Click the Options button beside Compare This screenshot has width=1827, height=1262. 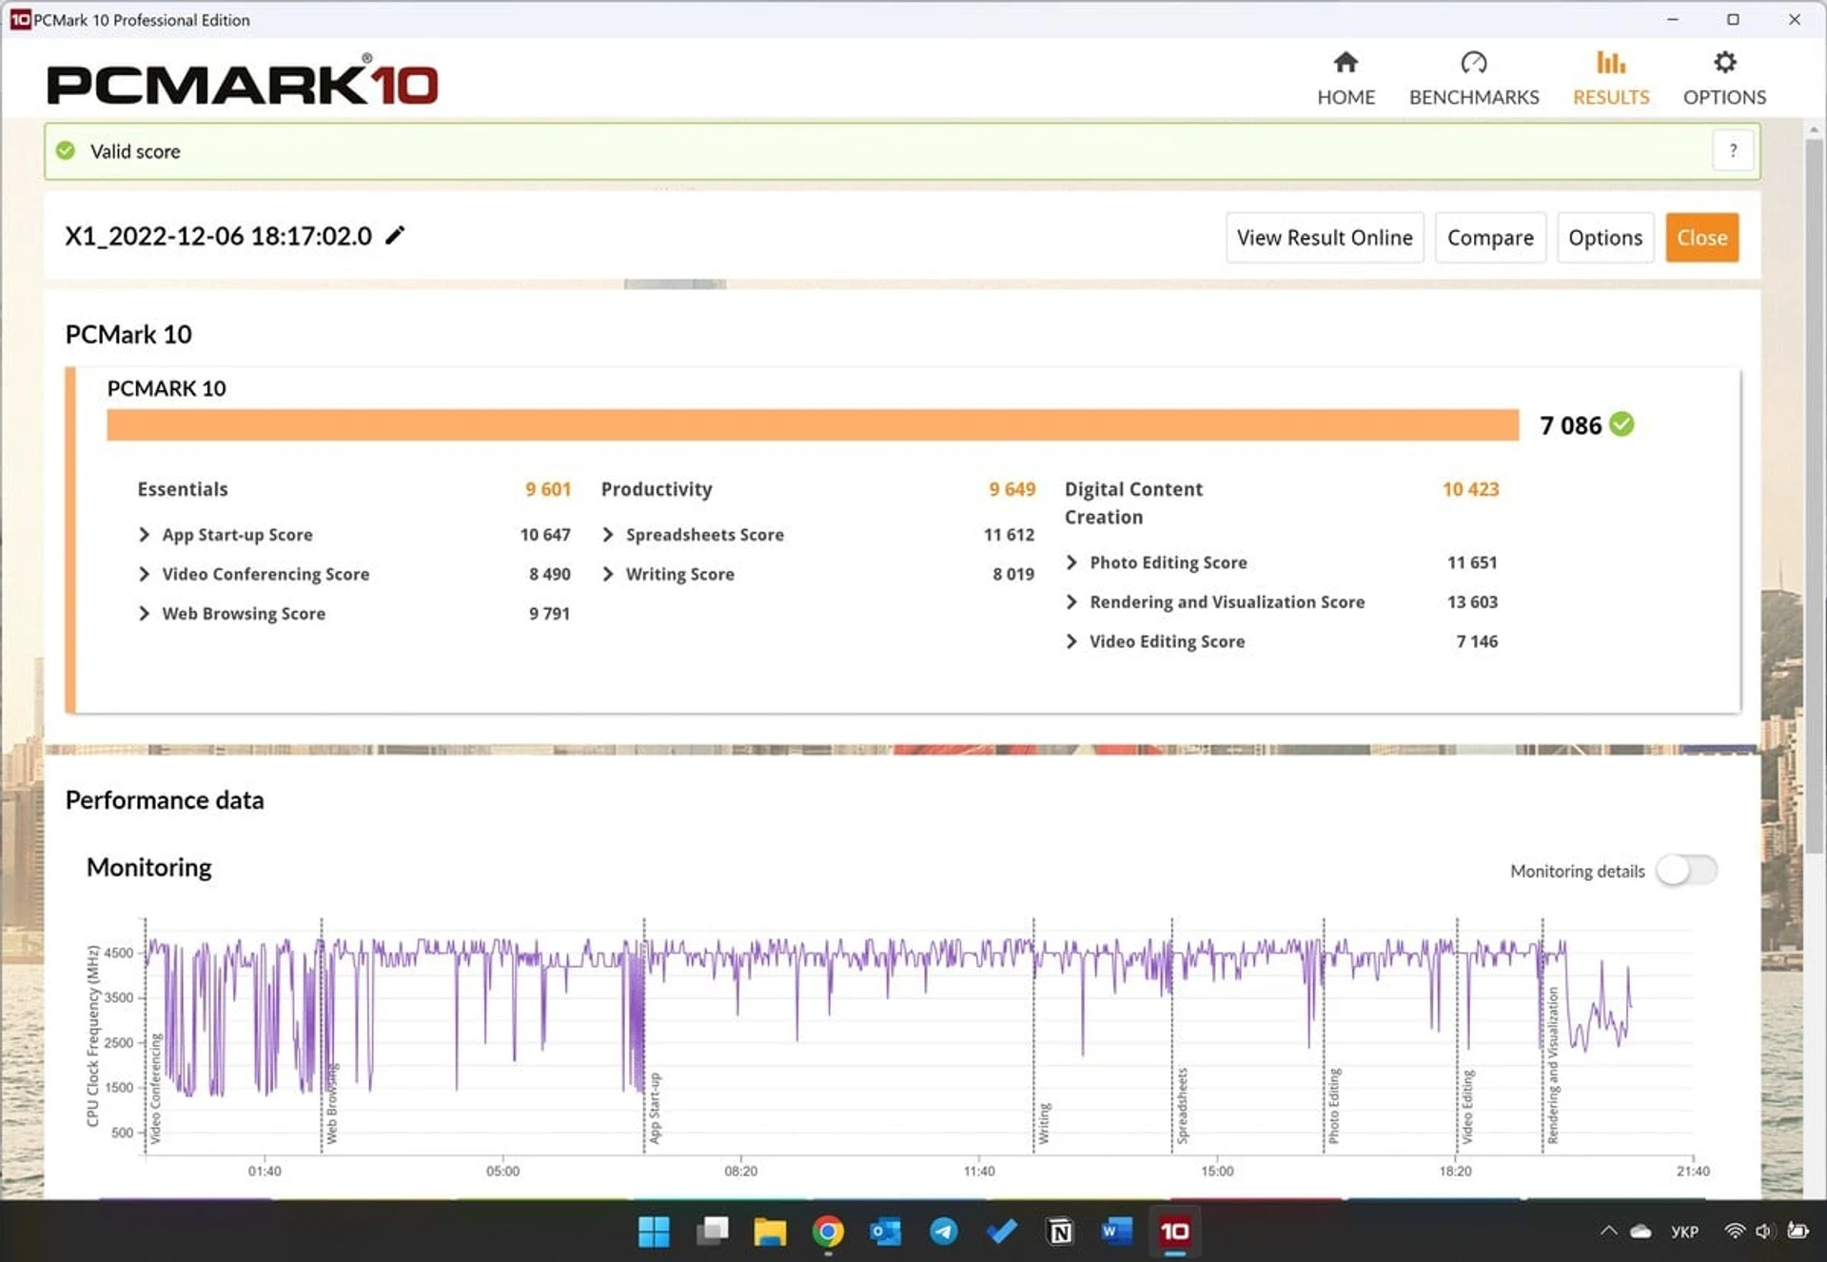tap(1605, 238)
